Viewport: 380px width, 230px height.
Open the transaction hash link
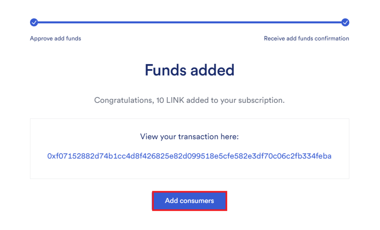coord(189,156)
